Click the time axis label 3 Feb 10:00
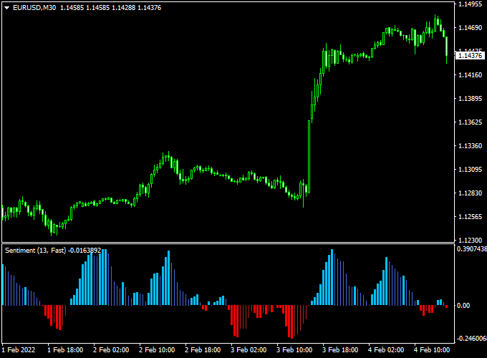 coord(294,350)
